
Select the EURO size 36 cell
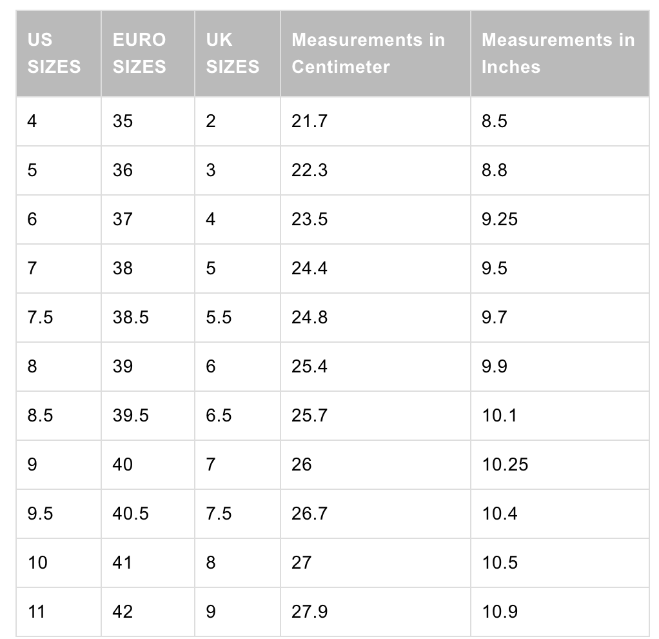[x=123, y=170]
